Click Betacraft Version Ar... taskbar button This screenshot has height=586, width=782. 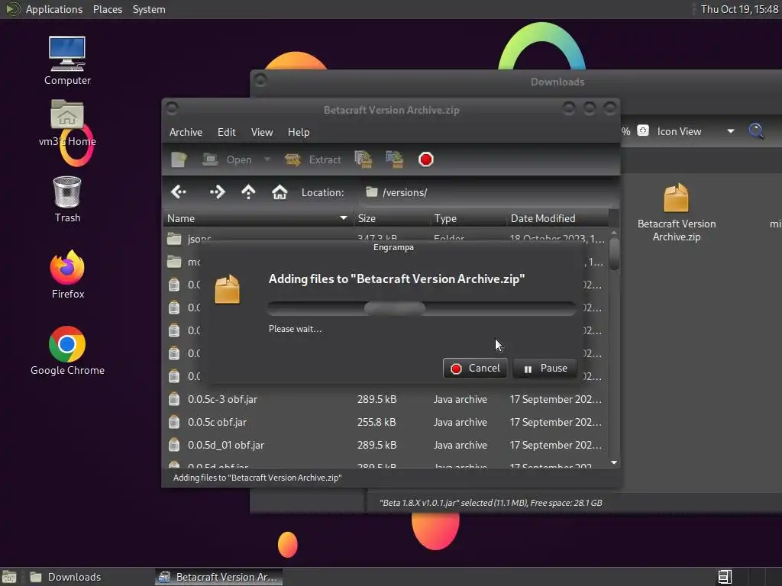(218, 577)
